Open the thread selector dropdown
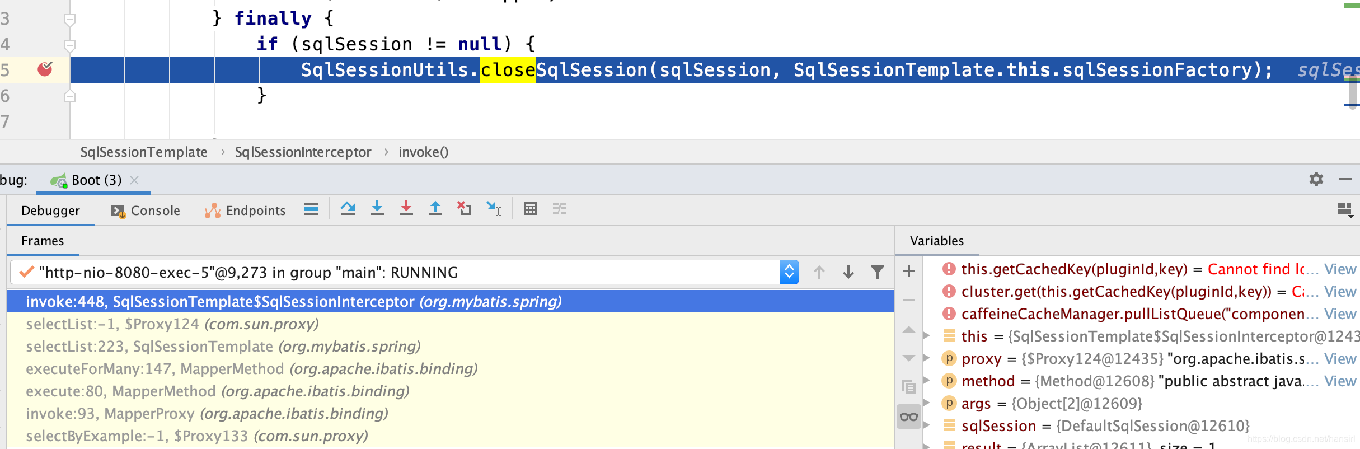The image size is (1360, 449). (789, 273)
